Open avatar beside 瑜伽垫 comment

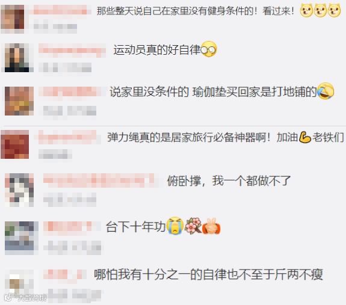19,101
